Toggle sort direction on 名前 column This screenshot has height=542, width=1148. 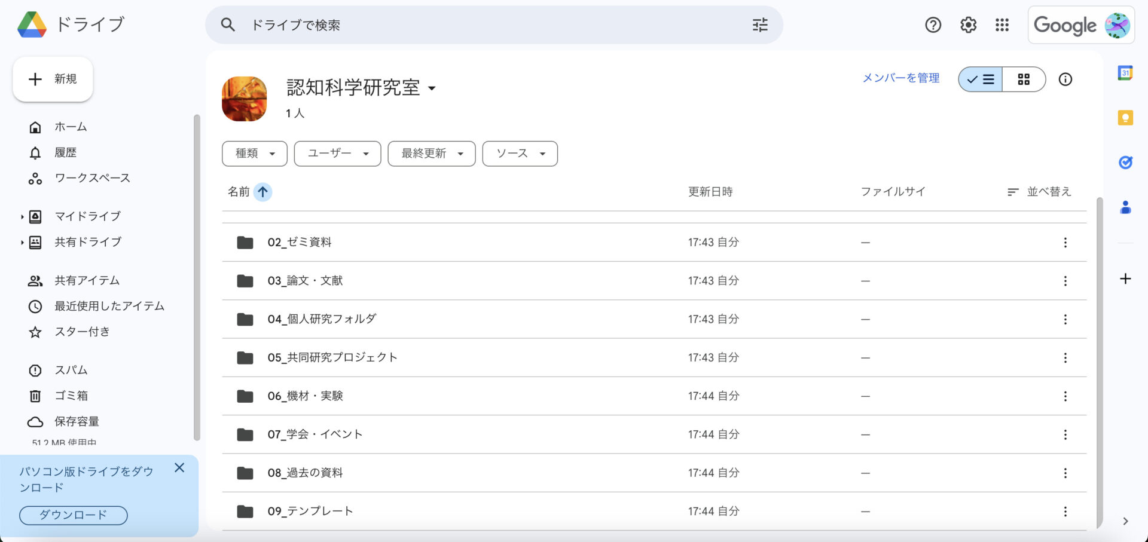(x=262, y=192)
